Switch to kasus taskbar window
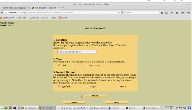 tap(99, 108)
